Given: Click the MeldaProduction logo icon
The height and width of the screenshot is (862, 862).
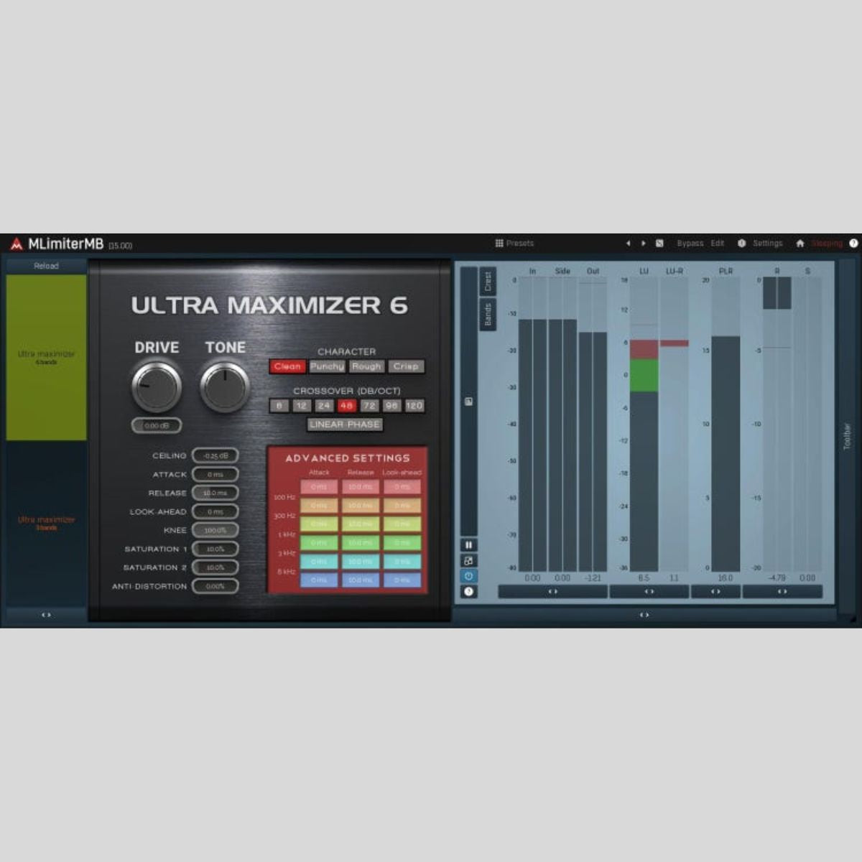Looking at the screenshot, I should click(17, 244).
